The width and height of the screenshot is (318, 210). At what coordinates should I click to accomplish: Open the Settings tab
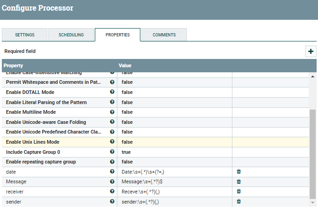[24, 35]
